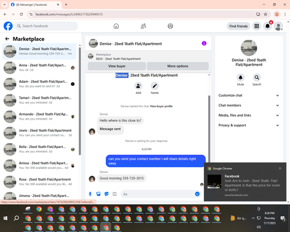Open Bella's apartment conversation
Viewport: 290px width, 232px height.
coord(39,149)
